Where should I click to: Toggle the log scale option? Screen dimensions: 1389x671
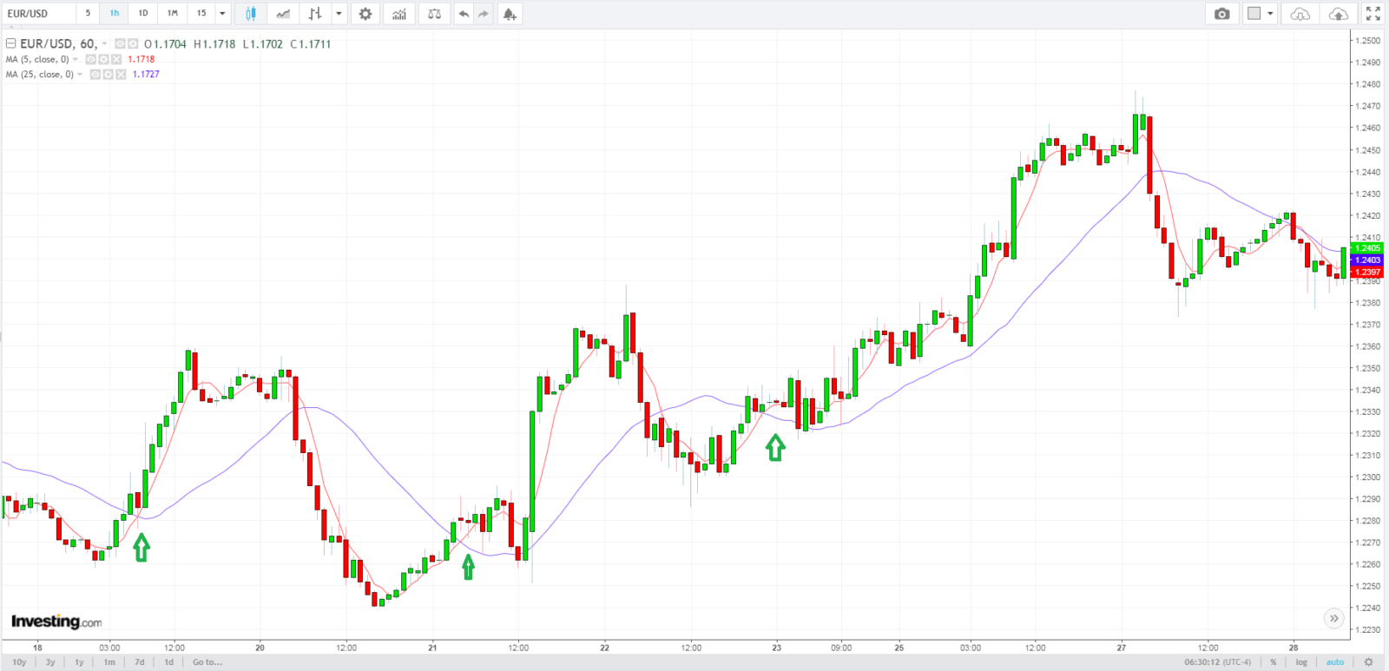(1301, 662)
